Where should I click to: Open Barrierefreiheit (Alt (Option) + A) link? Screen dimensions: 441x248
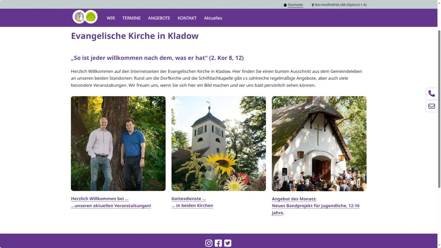pos(341,5)
